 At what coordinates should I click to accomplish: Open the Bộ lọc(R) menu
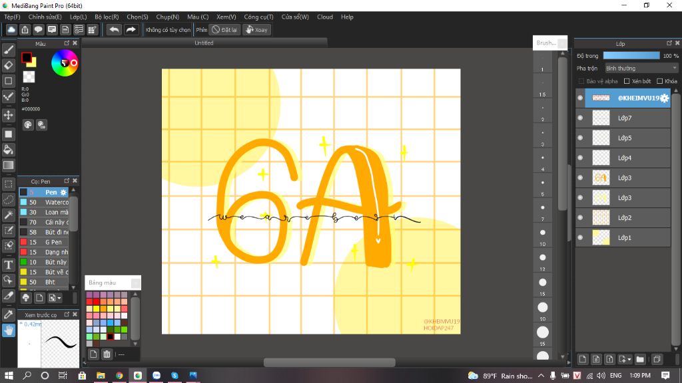(107, 17)
